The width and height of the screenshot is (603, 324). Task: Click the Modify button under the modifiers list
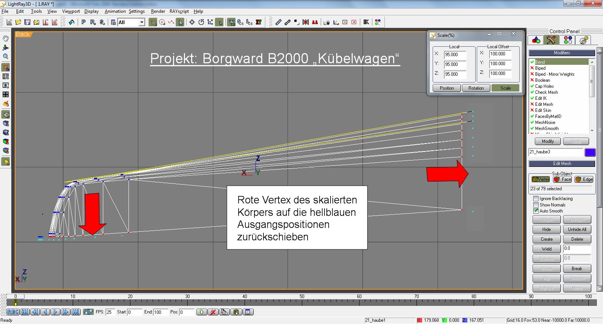548,141
